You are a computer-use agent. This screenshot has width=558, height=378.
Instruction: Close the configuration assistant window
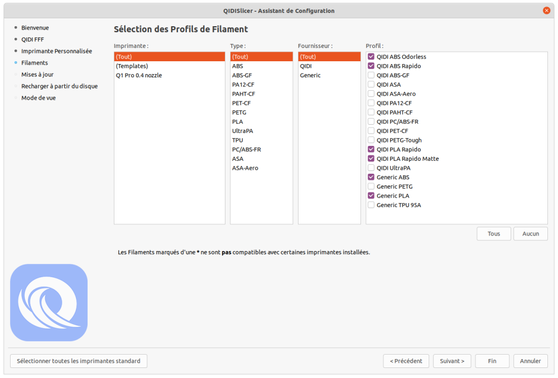pyautogui.click(x=546, y=11)
